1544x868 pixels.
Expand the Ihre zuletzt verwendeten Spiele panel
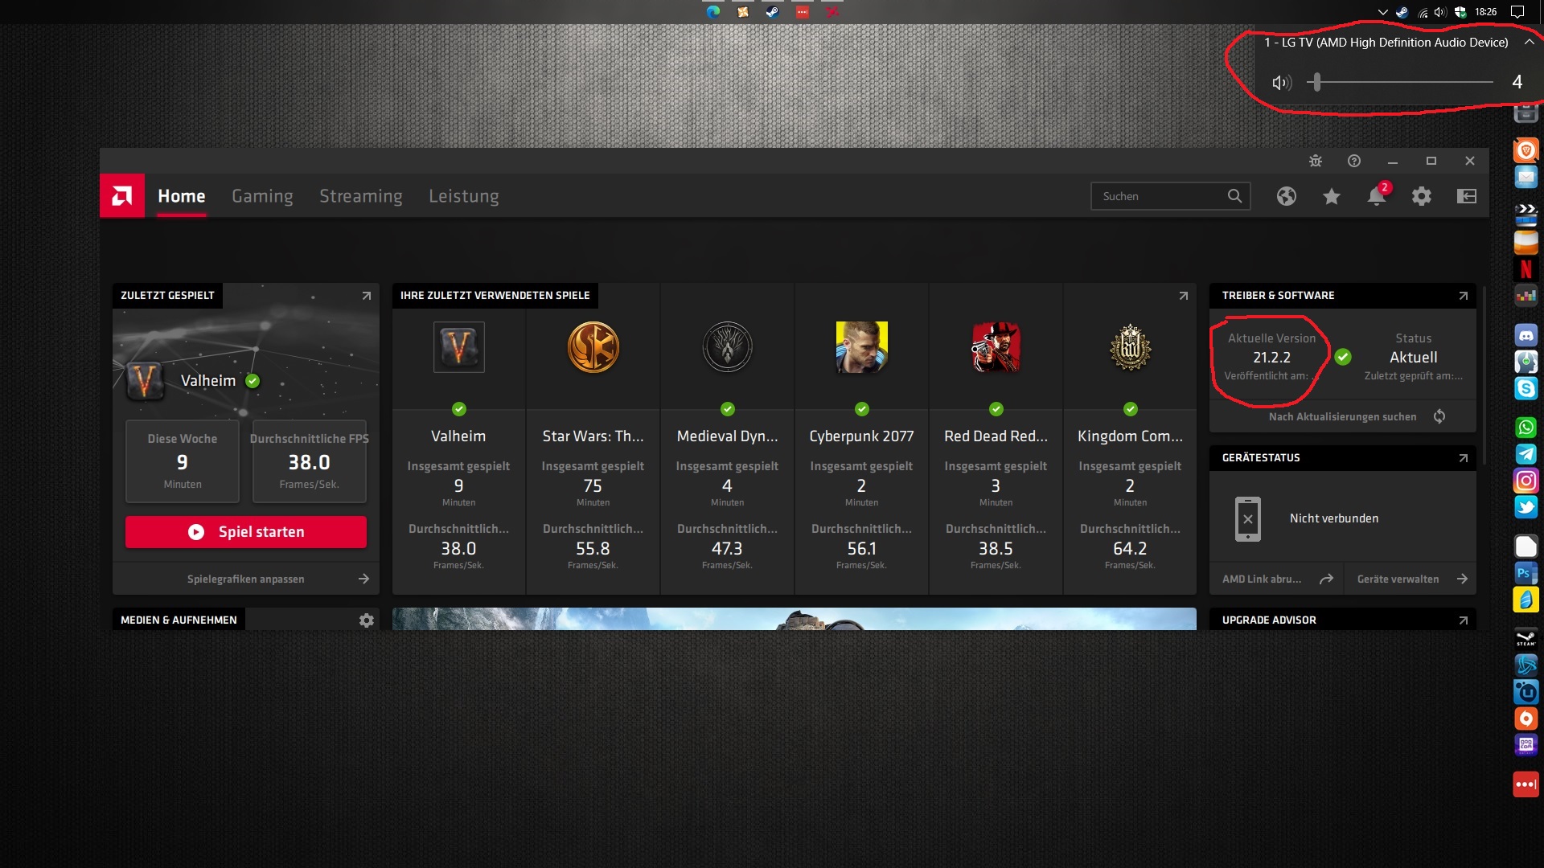coord(1184,296)
